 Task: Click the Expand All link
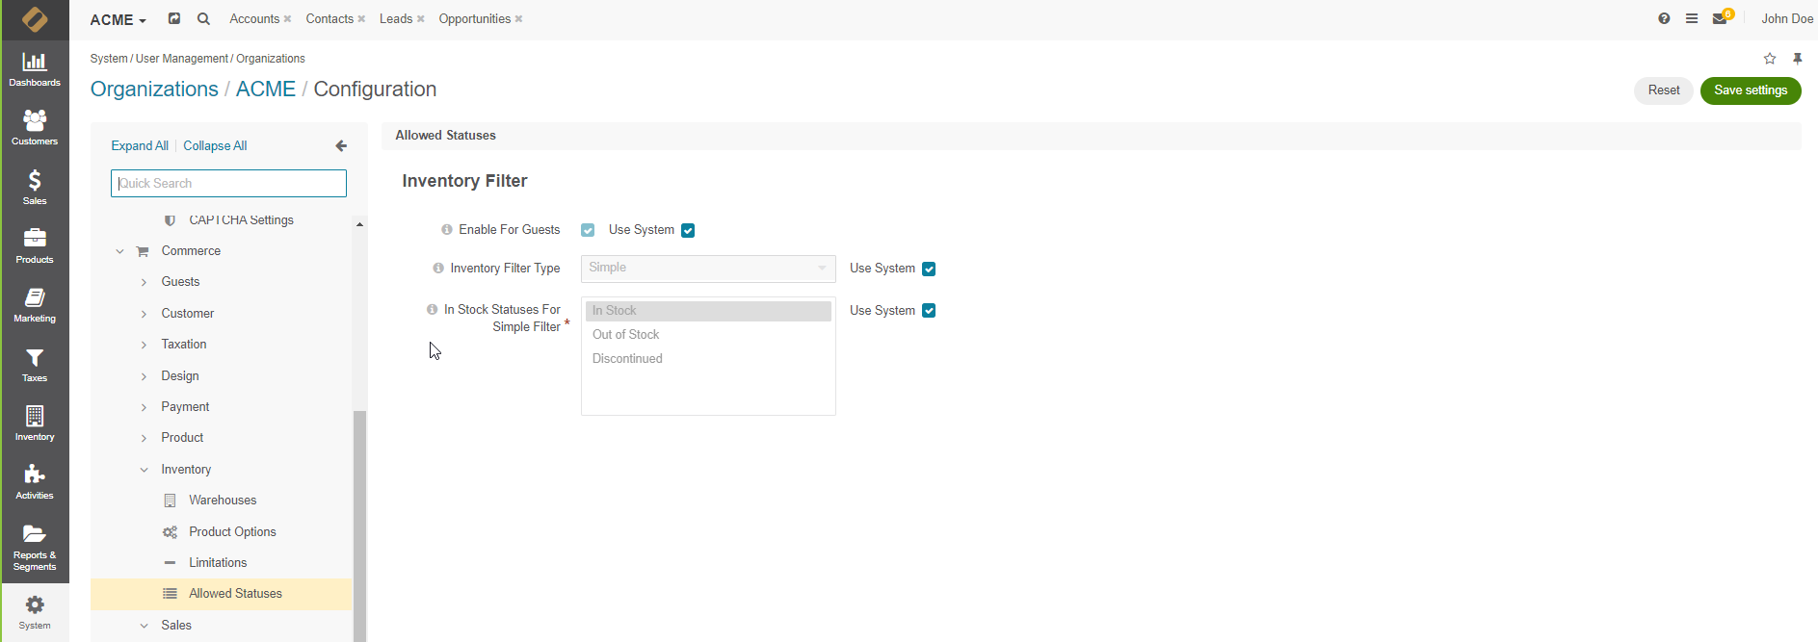tap(140, 146)
